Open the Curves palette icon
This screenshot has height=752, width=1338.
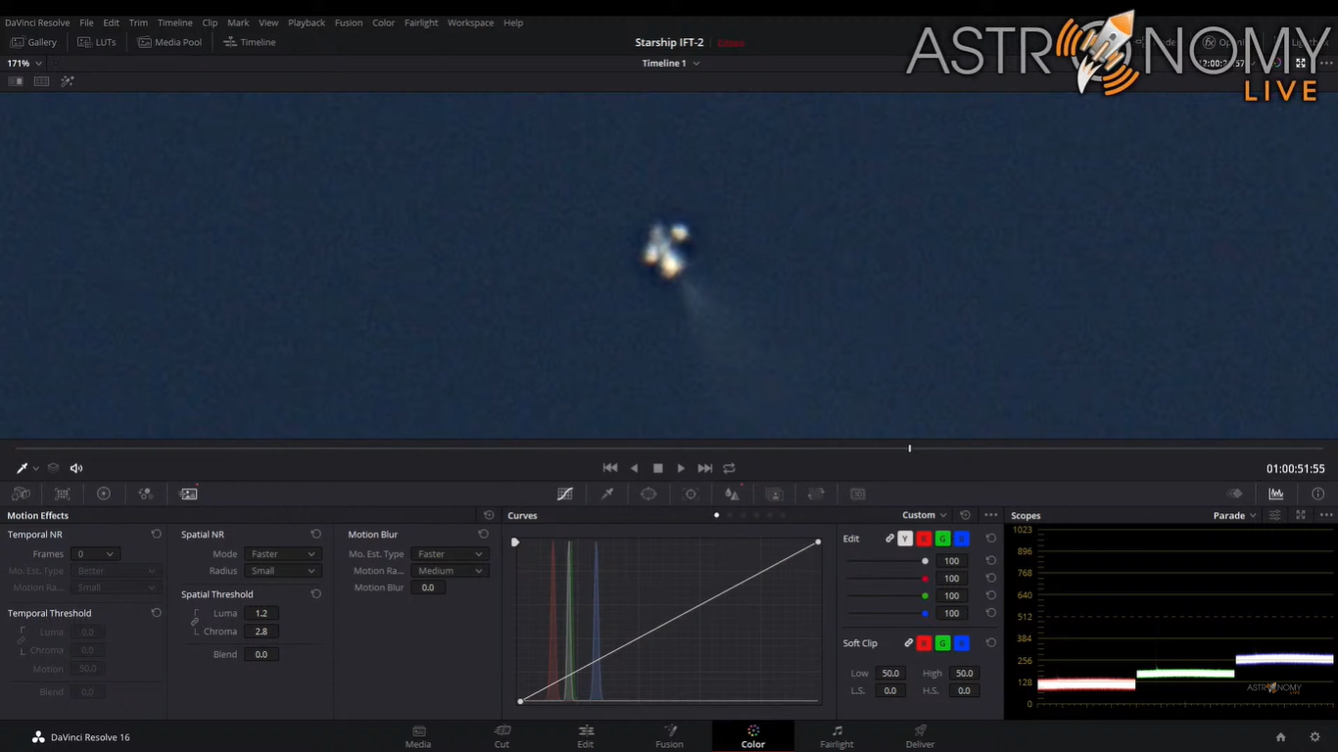pyautogui.click(x=565, y=494)
